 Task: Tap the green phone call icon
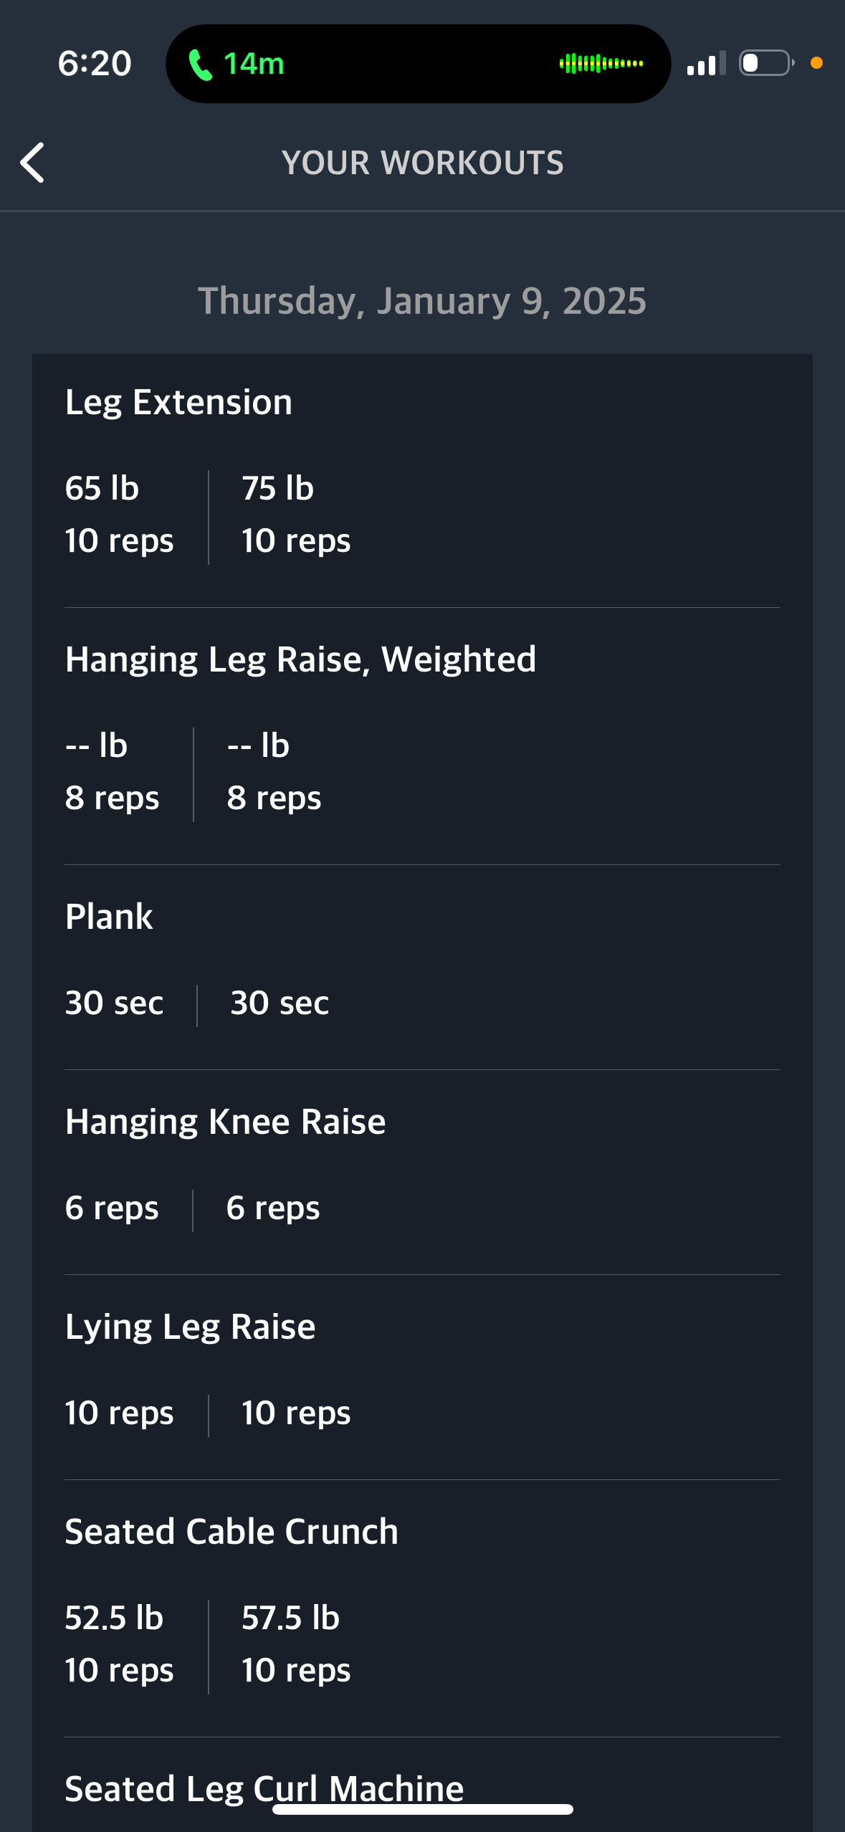coord(200,65)
